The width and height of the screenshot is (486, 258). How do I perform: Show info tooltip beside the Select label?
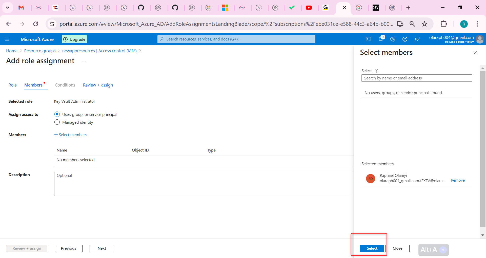coord(376,71)
